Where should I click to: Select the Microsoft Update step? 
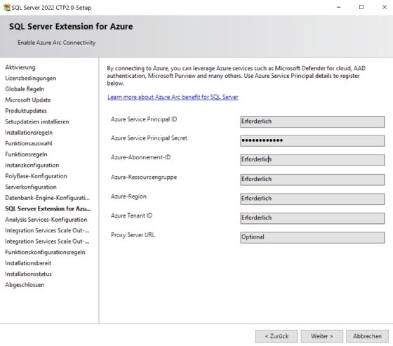pos(28,100)
